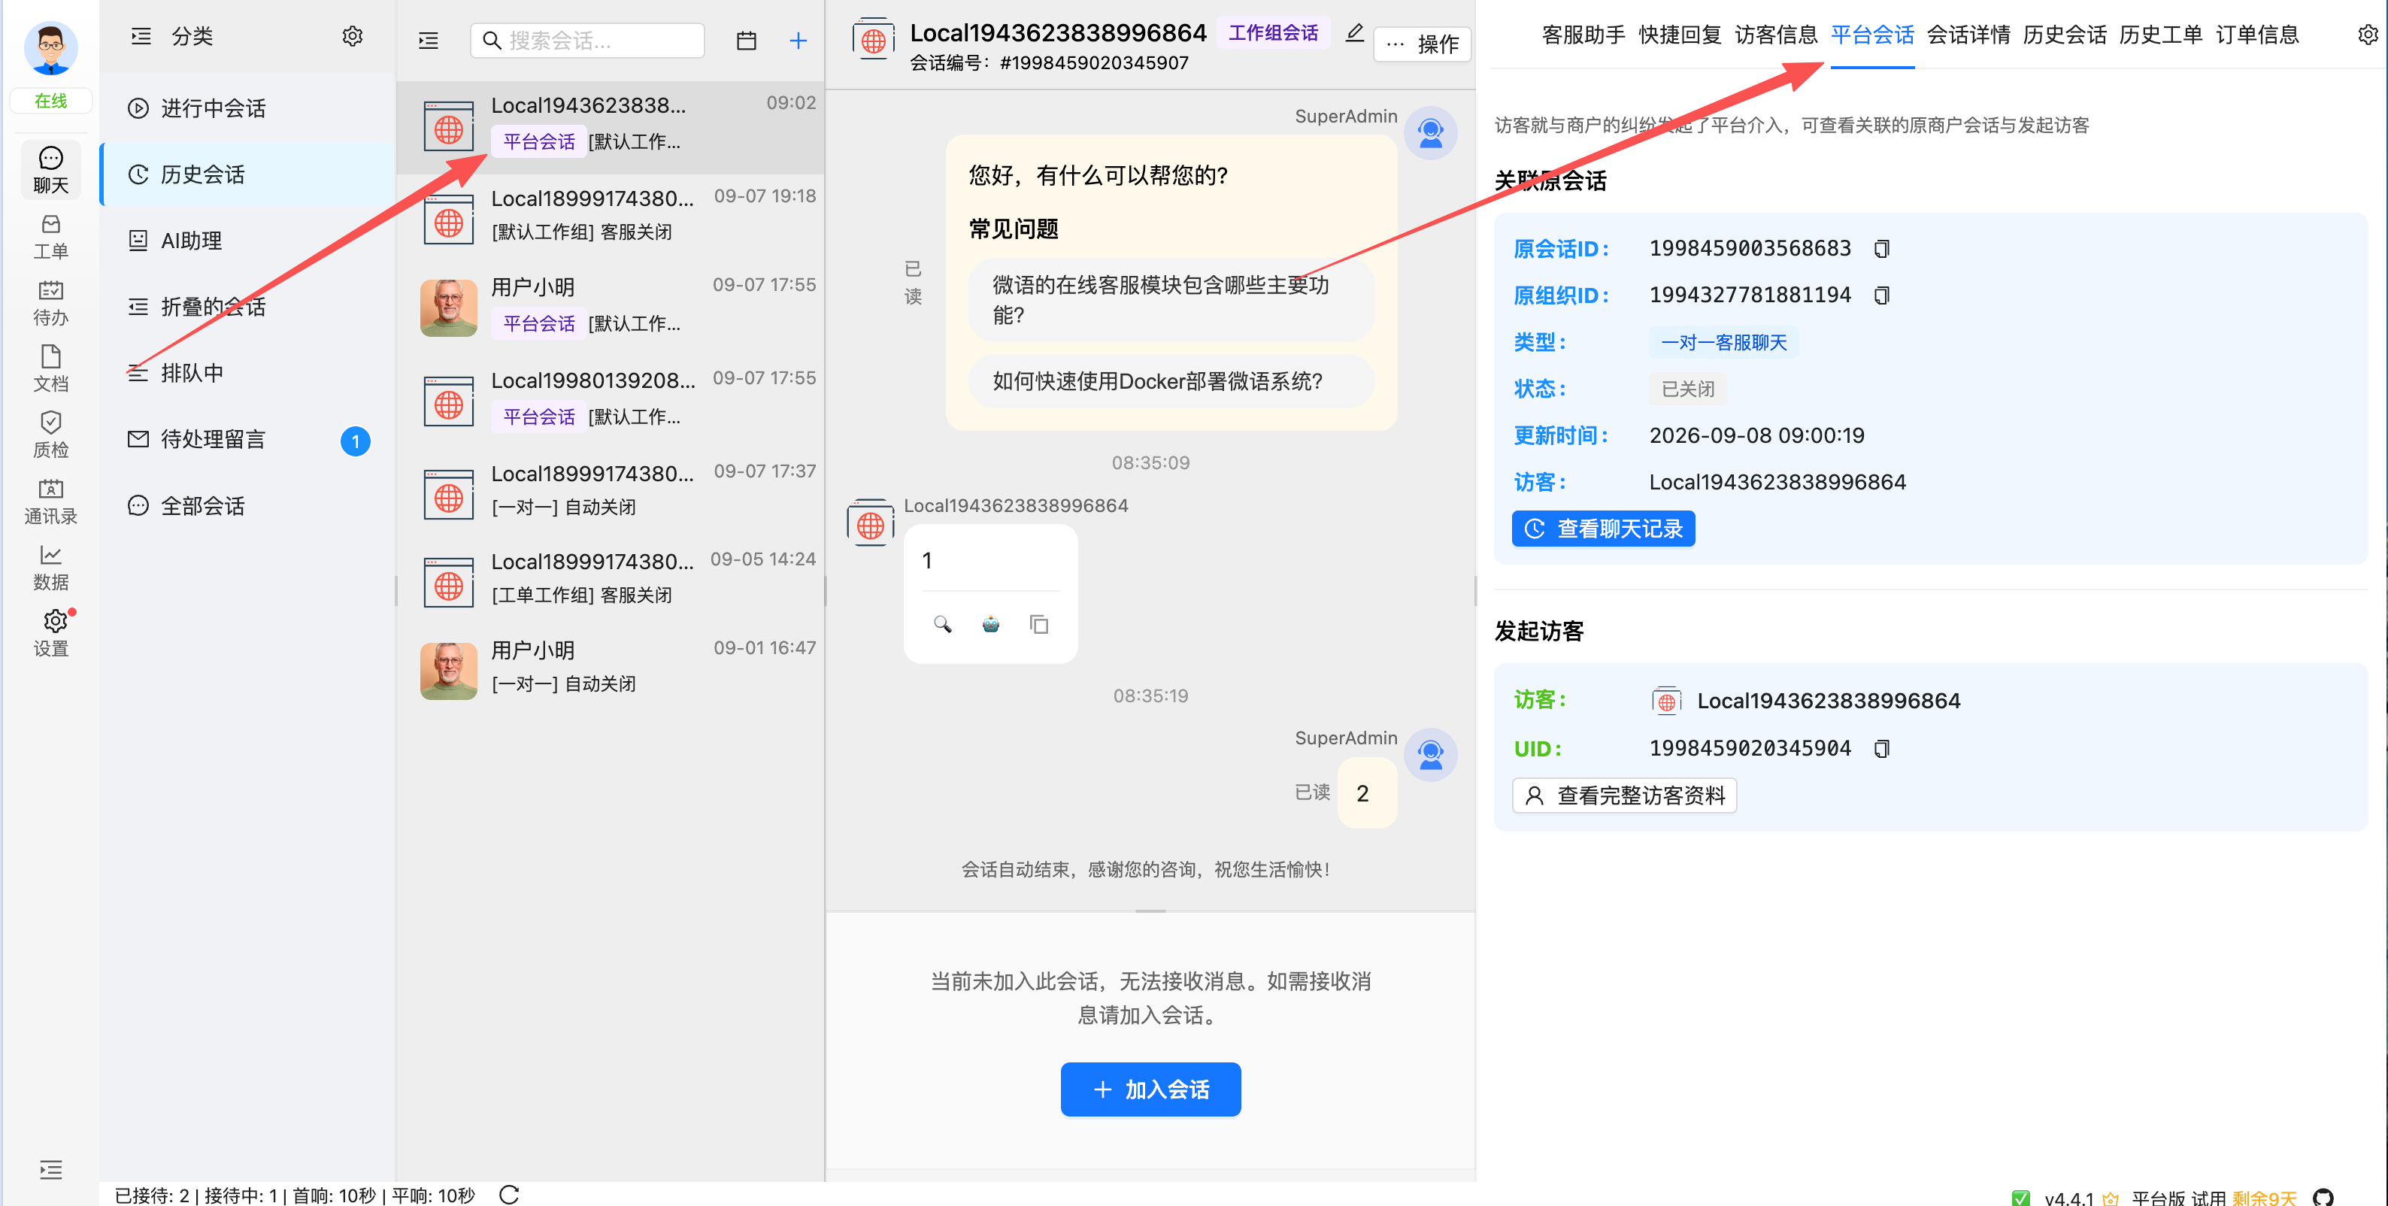The image size is (2388, 1206).
Task: Click the 加入会话 button
Action: click(1150, 1089)
